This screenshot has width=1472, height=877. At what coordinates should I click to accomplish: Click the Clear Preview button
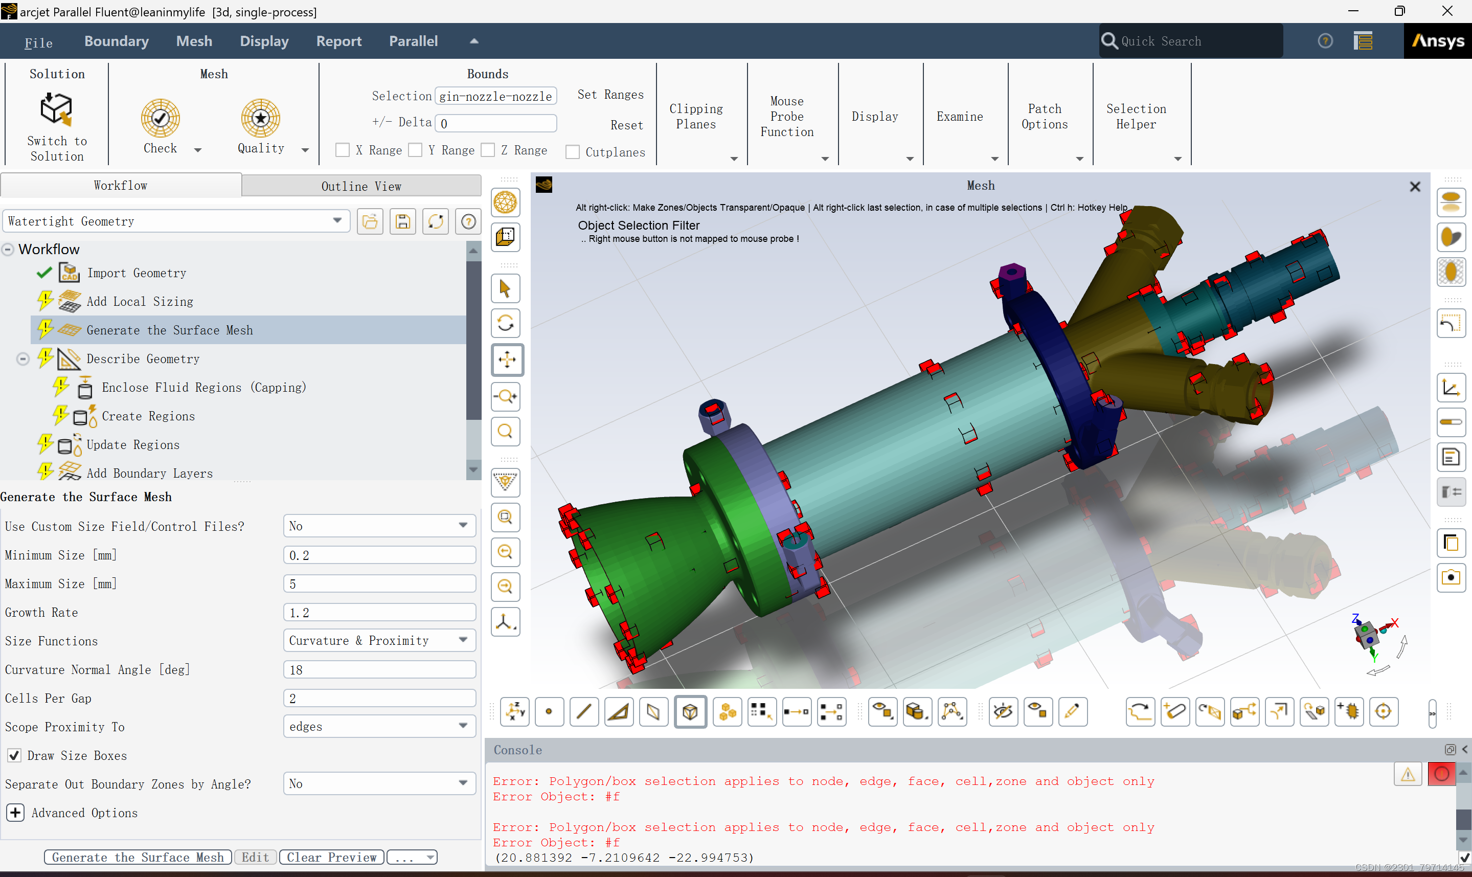[331, 857]
